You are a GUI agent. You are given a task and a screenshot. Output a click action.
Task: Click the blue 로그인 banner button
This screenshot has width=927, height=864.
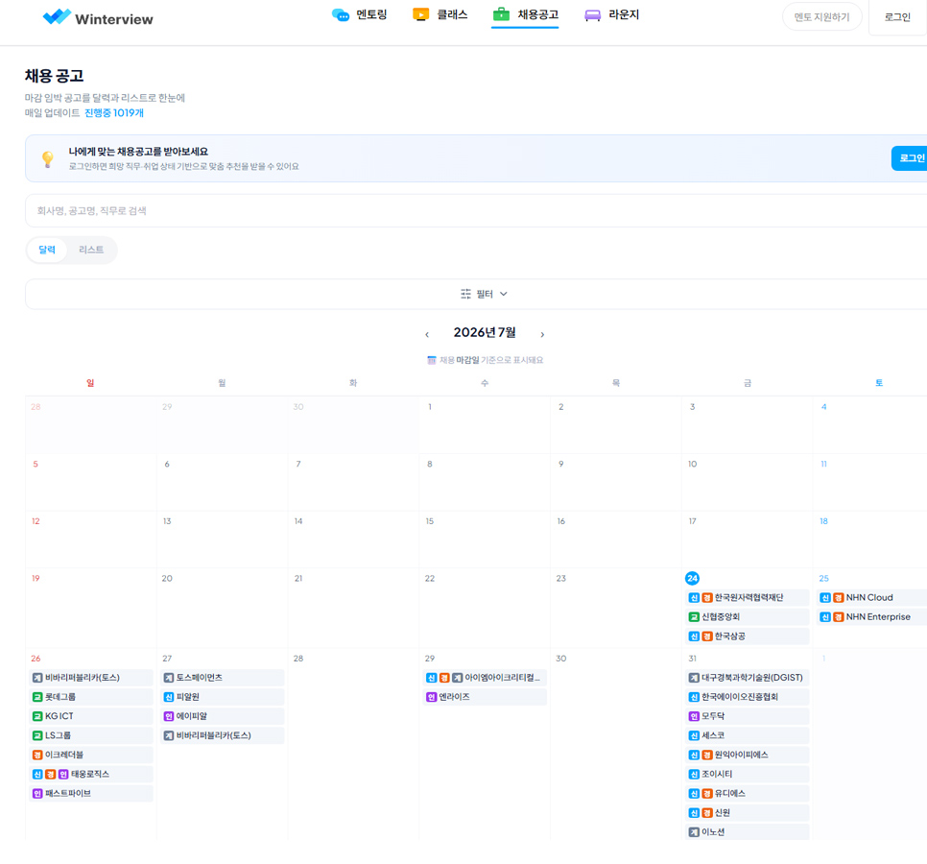(x=911, y=157)
